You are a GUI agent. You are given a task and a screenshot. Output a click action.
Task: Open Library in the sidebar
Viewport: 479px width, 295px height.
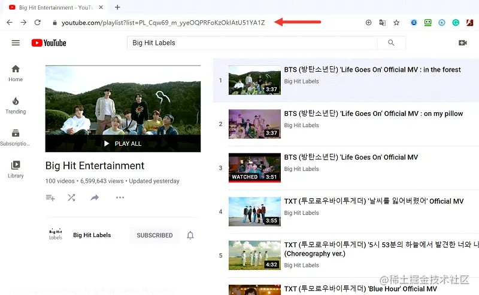(16, 170)
